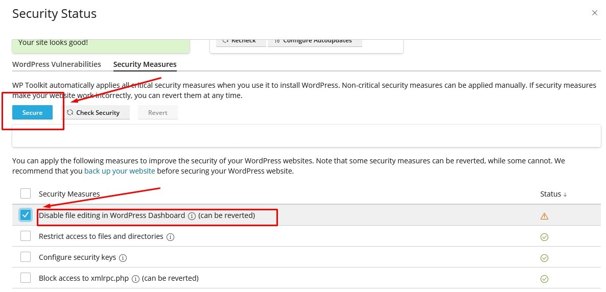The width and height of the screenshot is (606, 292).
Task: Click green check status for security keys
Action: coord(544,258)
